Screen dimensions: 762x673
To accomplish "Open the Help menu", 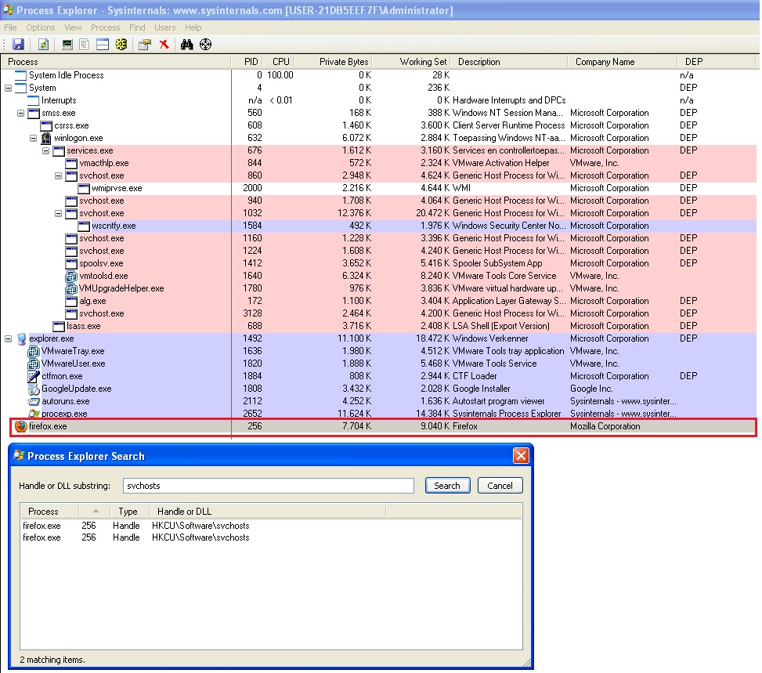I will pyautogui.click(x=193, y=27).
